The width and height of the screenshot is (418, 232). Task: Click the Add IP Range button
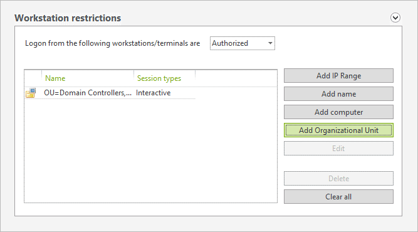[338, 76]
